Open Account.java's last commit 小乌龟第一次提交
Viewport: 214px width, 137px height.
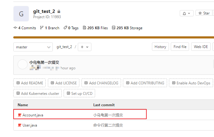tap(108, 115)
